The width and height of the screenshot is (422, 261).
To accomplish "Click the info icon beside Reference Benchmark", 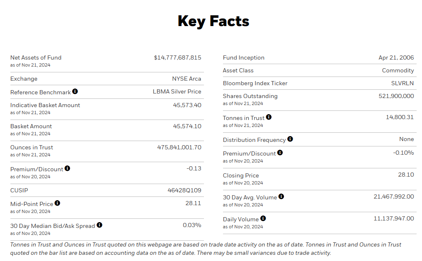I will coord(75,91).
